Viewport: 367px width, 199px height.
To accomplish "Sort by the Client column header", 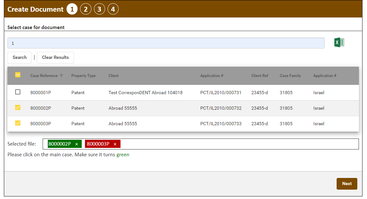I will click(x=113, y=76).
